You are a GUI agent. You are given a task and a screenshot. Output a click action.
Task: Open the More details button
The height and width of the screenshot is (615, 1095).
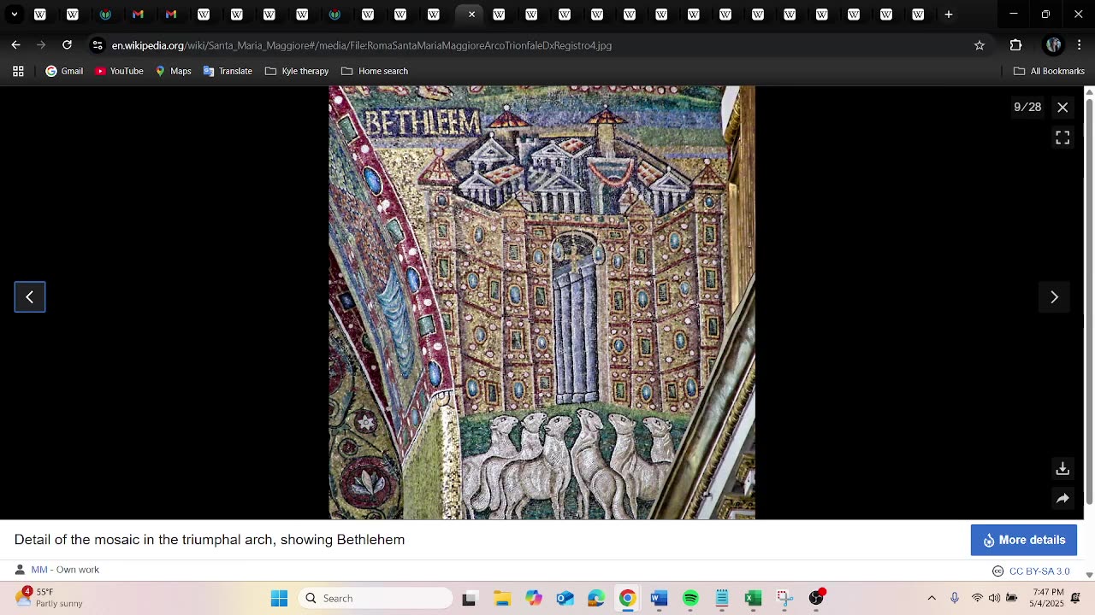pos(1023,540)
